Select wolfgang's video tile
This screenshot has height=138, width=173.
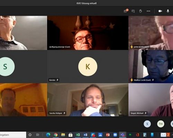(88, 33)
